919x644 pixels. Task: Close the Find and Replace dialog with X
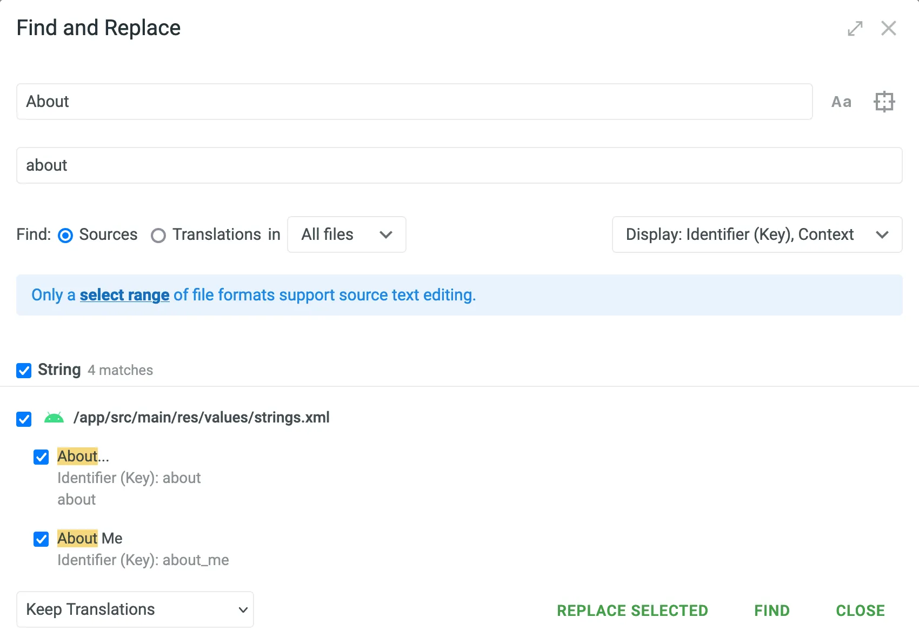click(x=888, y=28)
